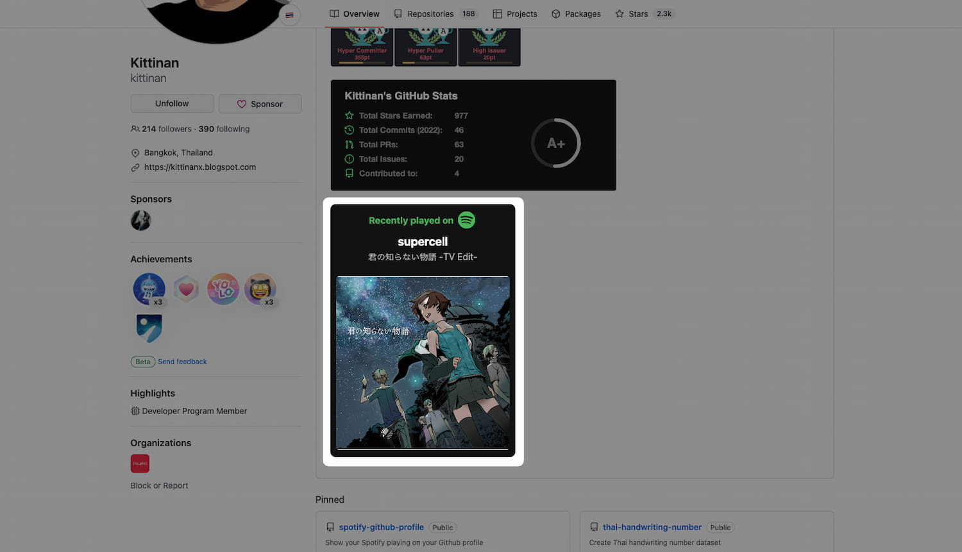Image resolution: width=962 pixels, height=552 pixels.
Task: Click the Hyper Puller trophy
Action: coord(425,47)
